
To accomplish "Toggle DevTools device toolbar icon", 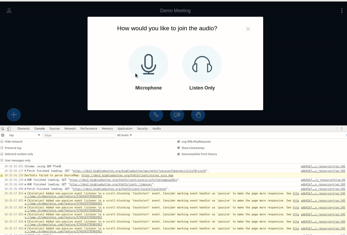I will tap(9, 129).
